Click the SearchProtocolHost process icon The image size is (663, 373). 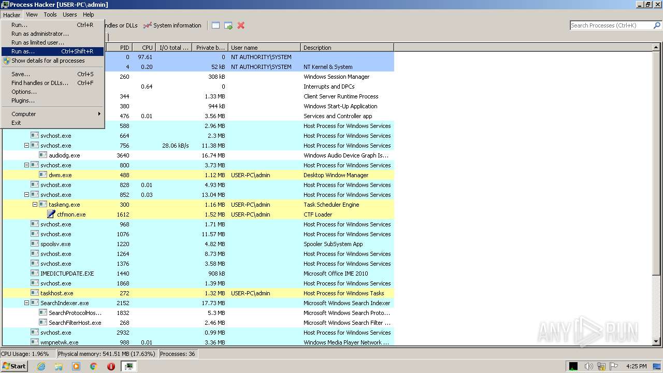click(43, 312)
